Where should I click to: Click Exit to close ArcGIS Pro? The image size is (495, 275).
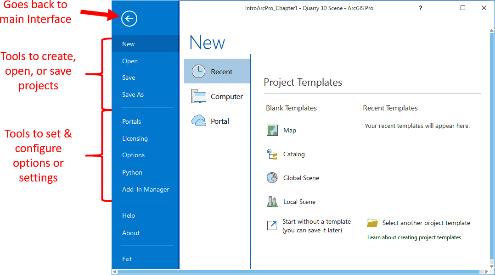click(127, 259)
